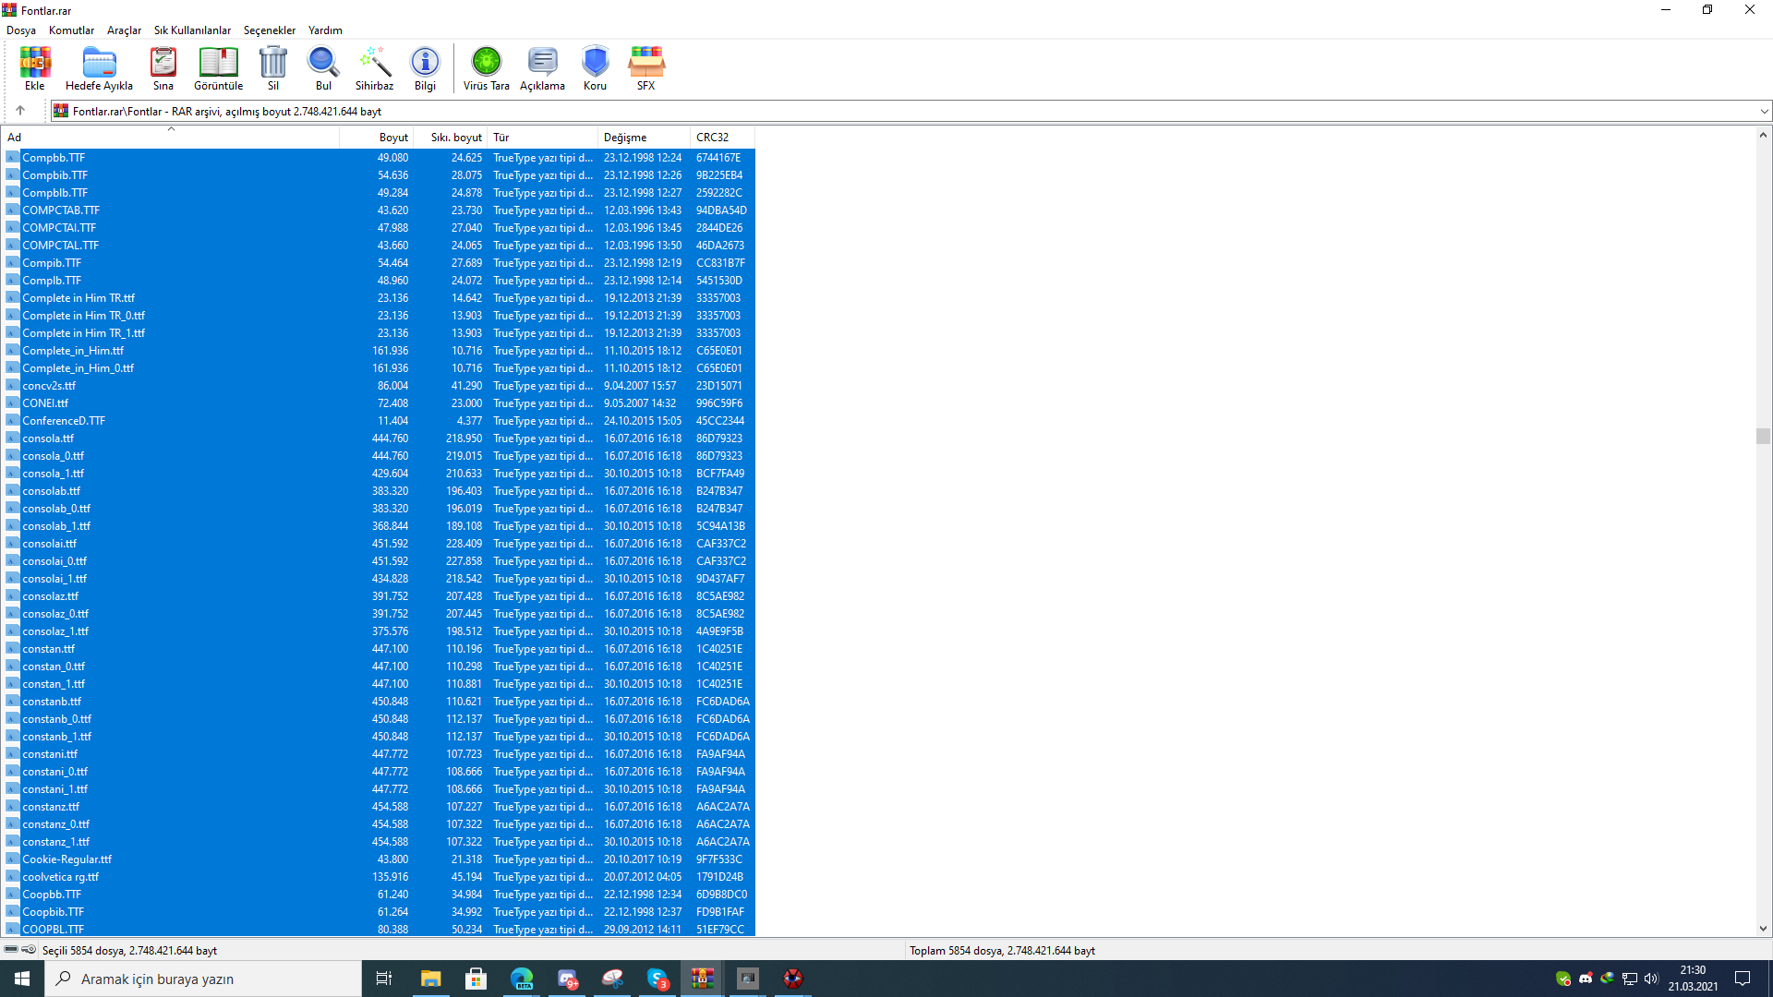Open File Explorer from the taskbar
The width and height of the screenshot is (1773, 997).
(x=430, y=979)
